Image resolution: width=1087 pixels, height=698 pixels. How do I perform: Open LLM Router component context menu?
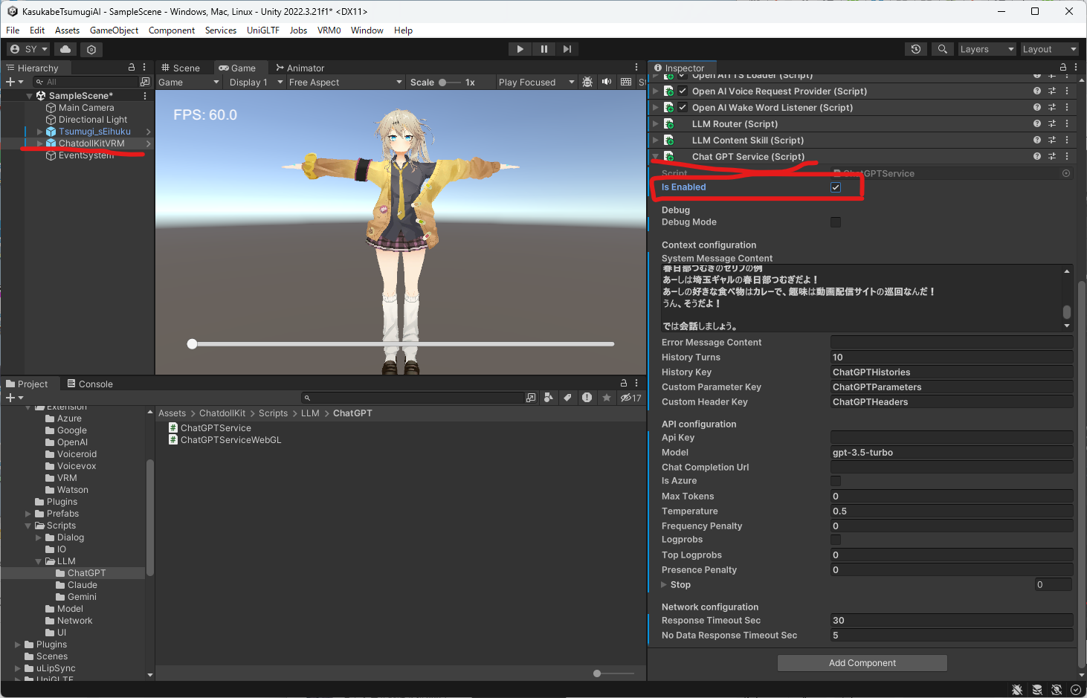point(1067,123)
